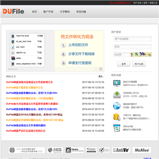159x159 pixels.
Task: Click the AntiVir badge
Action: coord(121,150)
